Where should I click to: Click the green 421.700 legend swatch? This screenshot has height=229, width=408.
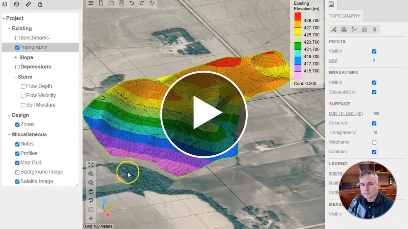point(298,46)
